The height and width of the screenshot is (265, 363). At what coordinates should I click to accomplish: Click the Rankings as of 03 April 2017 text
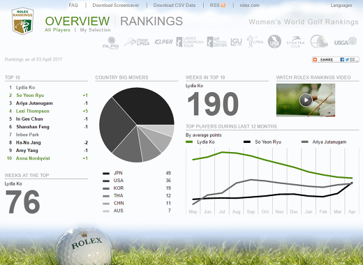point(34,59)
